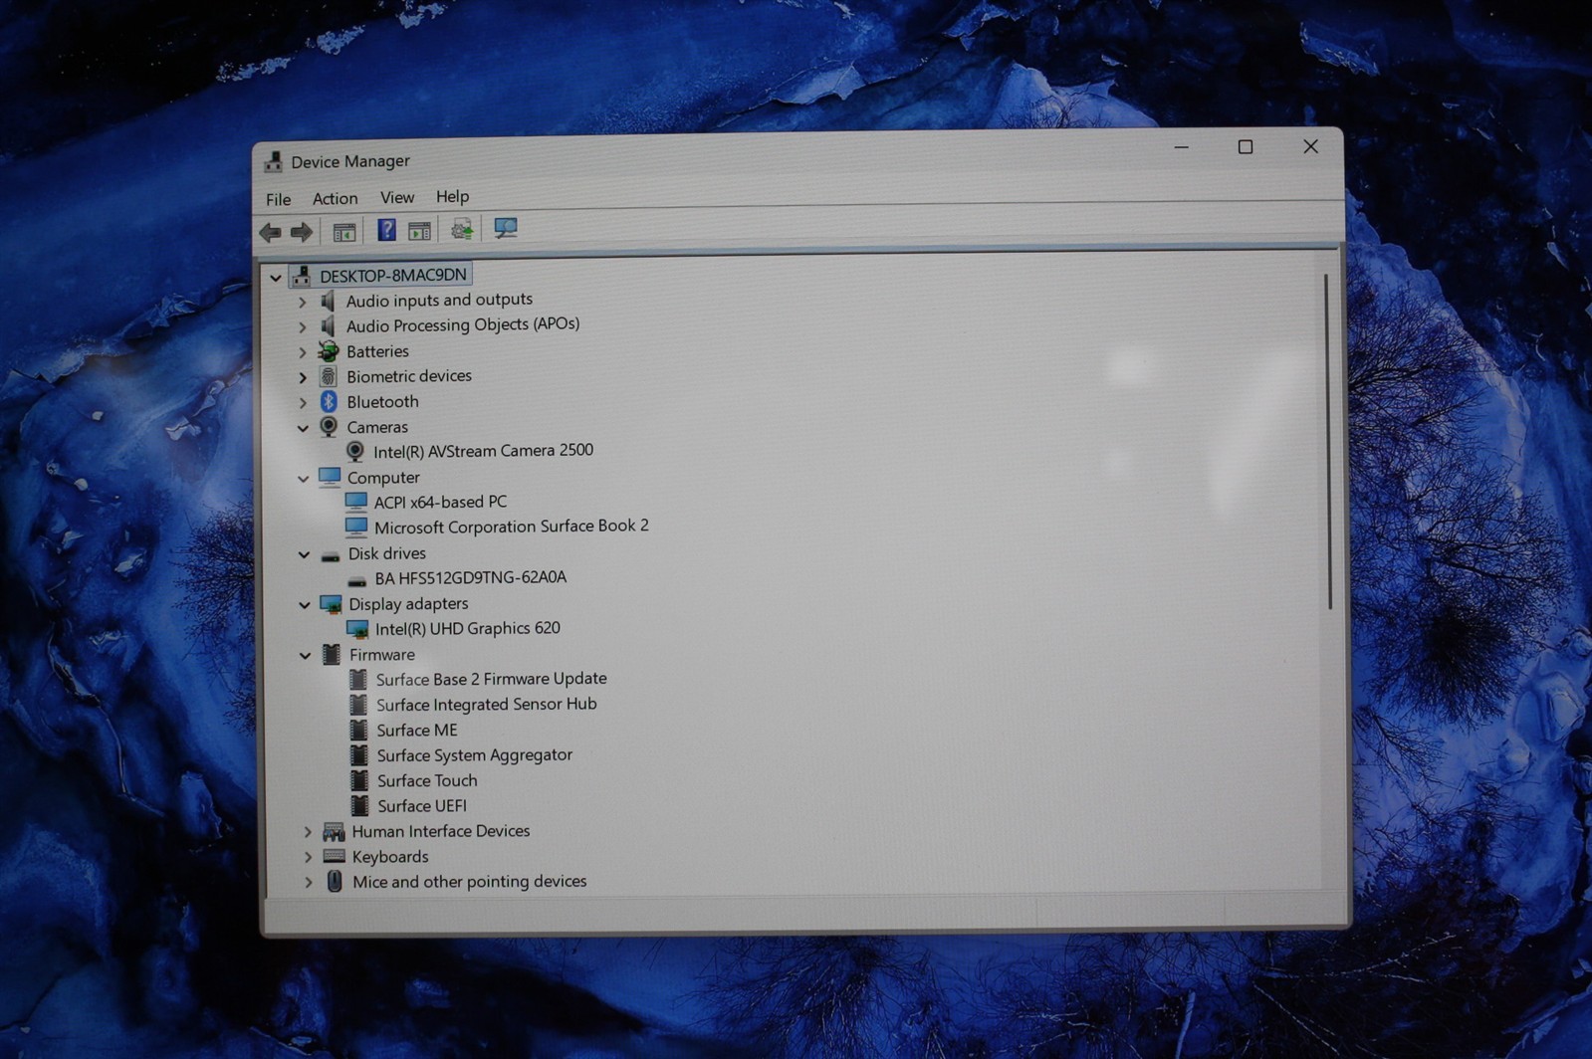This screenshot has width=1592, height=1059.
Task: Select Surface Base 2 Firmware Update
Action: (x=491, y=679)
